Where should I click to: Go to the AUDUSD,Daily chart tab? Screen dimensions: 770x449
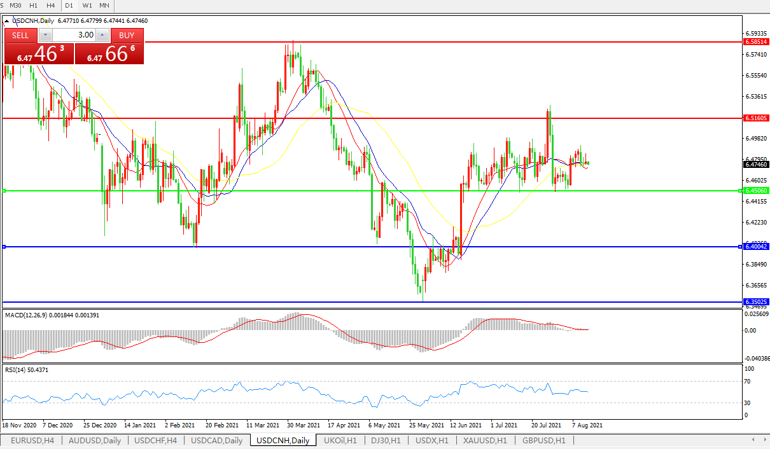pyautogui.click(x=94, y=441)
